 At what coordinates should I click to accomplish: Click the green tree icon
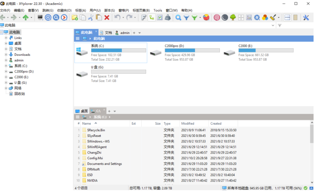[233, 17]
